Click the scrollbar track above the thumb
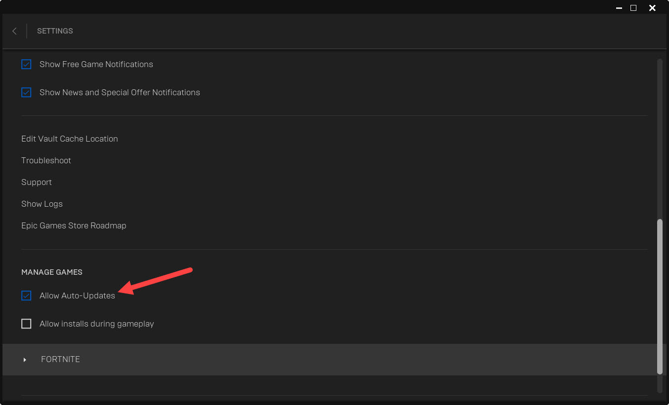This screenshot has height=405, width=669. tap(660, 138)
